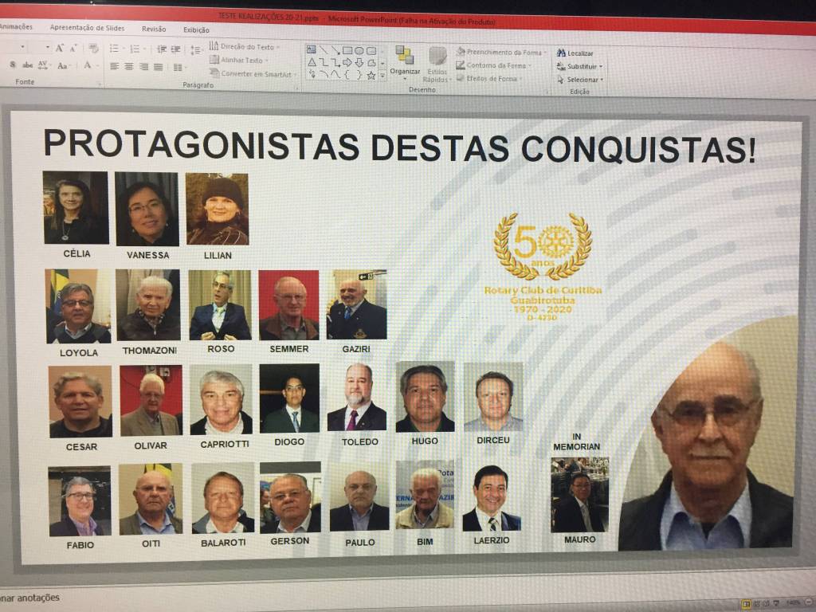The image size is (816, 612).
Task: Select the text box shape tool
Action: click(312, 49)
